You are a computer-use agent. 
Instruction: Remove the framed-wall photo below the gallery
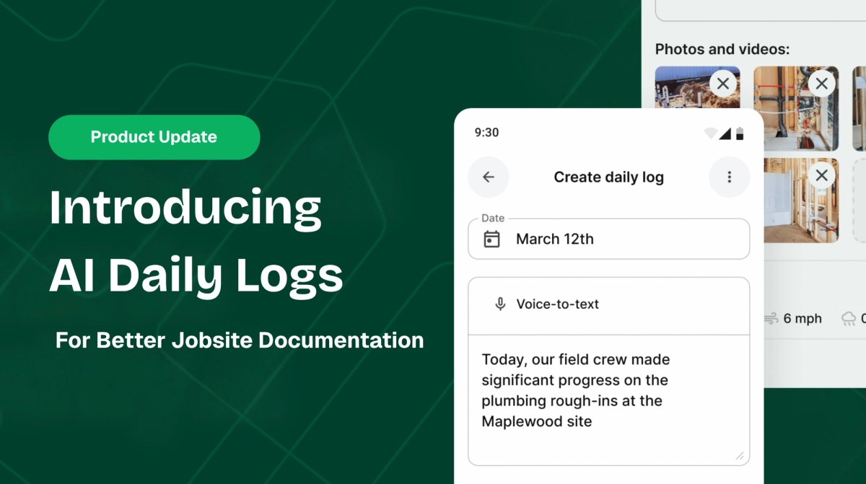pyautogui.click(x=821, y=175)
